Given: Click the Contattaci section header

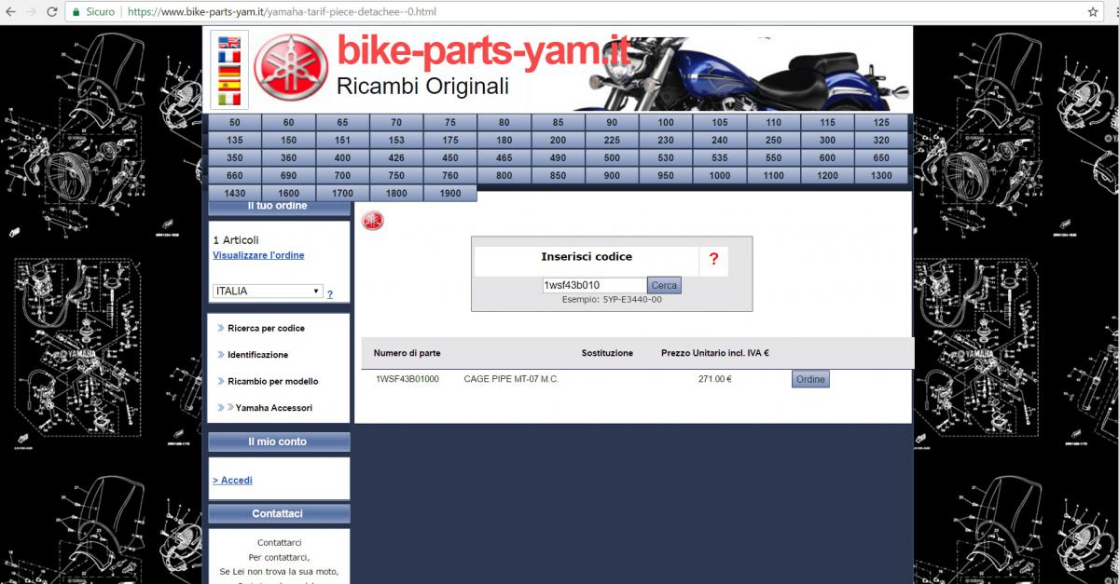Looking at the screenshot, I should point(279,513).
